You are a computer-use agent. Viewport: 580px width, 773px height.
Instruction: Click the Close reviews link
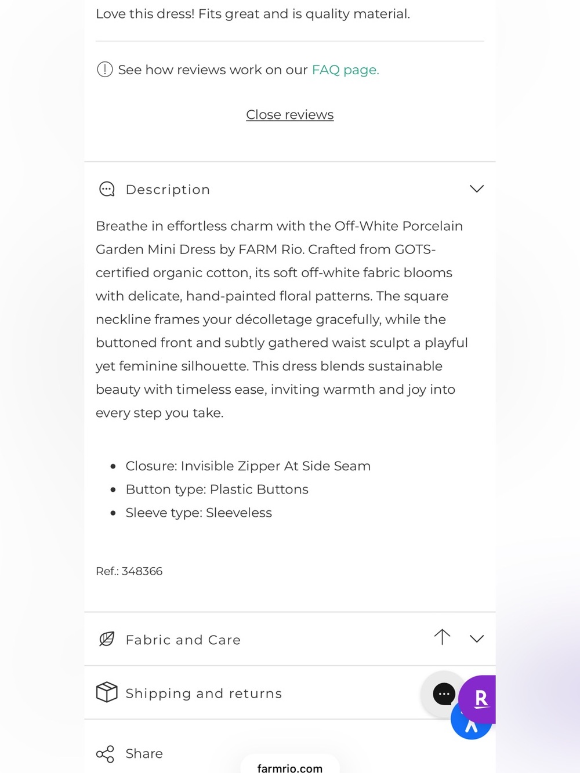290,115
